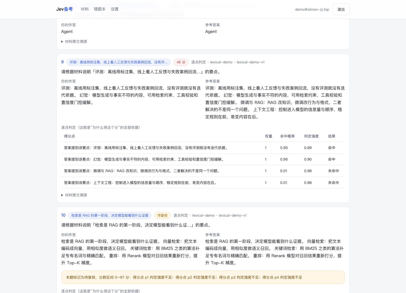Open the 错题本 menu
Viewport: 406px width, 293px height.
[x=100, y=9]
